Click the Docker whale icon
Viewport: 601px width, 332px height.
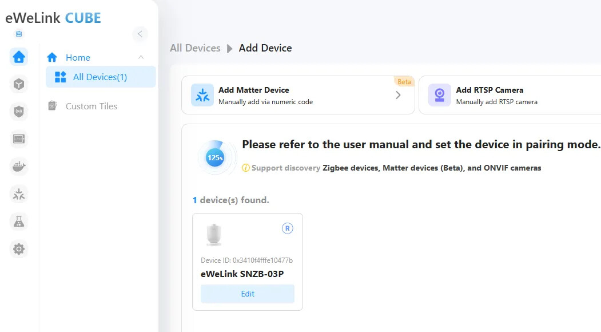(19, 167)
